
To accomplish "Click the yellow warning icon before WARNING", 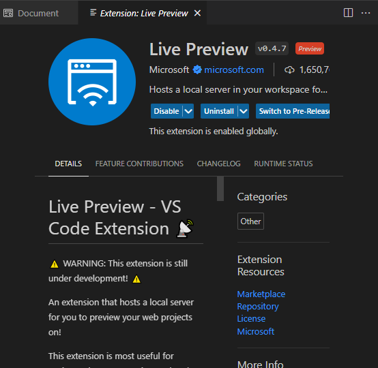I will click(55, 264).
